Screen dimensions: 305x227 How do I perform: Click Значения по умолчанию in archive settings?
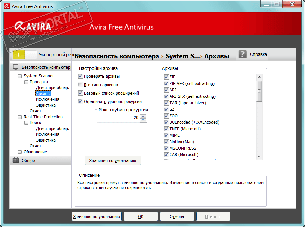113,160
